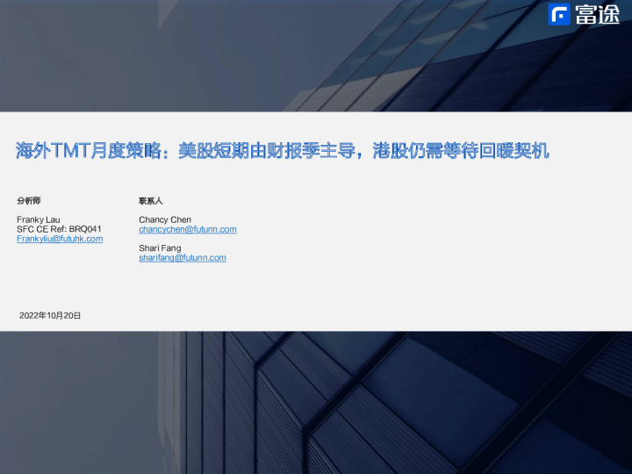The image size is (632, 474).
Task: Open the sharifang@futunn.com email link
Action: tap(183, 258)
